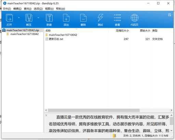The height and width of the screenshot is (140, 175).
Task: Click the file list horizontal scrollbar thumb
Action: tap(94, 110)
